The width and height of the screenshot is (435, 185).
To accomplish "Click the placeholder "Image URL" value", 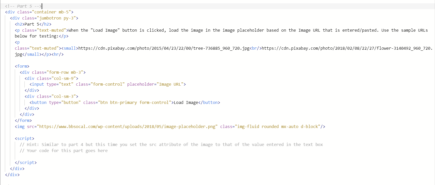I will click(170, 84).
